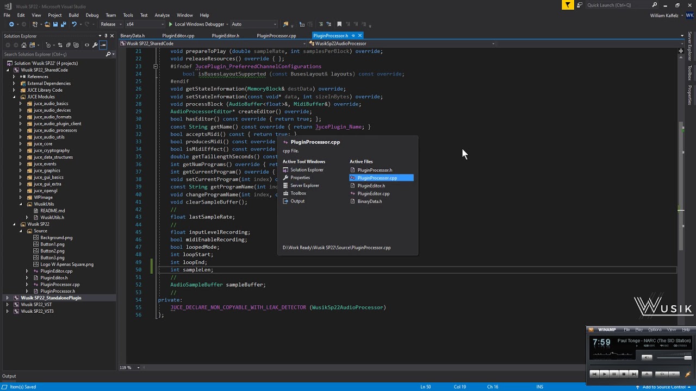Click the bookmark toolbar icon
The image size is (696, 391).
coord(339,24)
